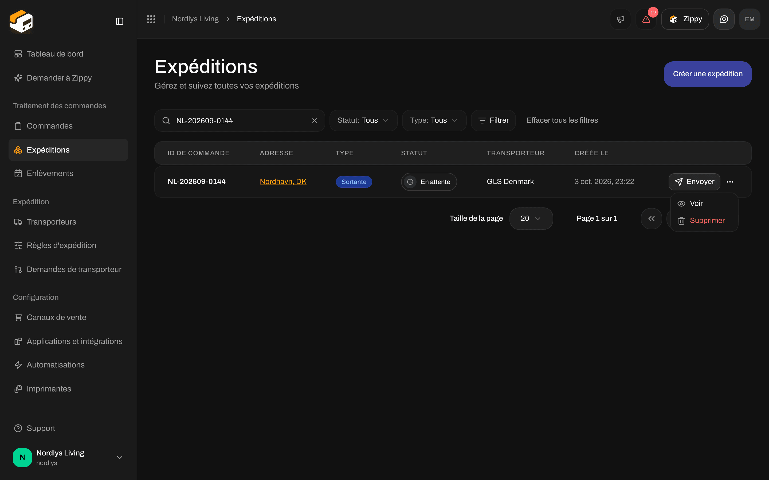Viewport: 769px width, 480px height.
Task: Open Tableau de bord
Action: 68,54
